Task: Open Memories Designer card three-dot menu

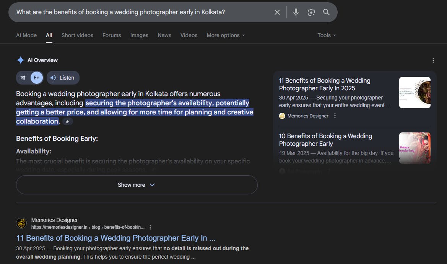Action: (x=335, y=116)
